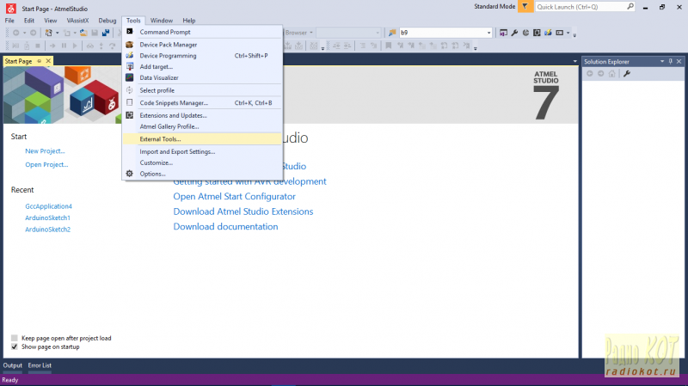Launch Data Visualizer from the menu
The width and height of the screenshot is (688, 386).
point(159,77)
